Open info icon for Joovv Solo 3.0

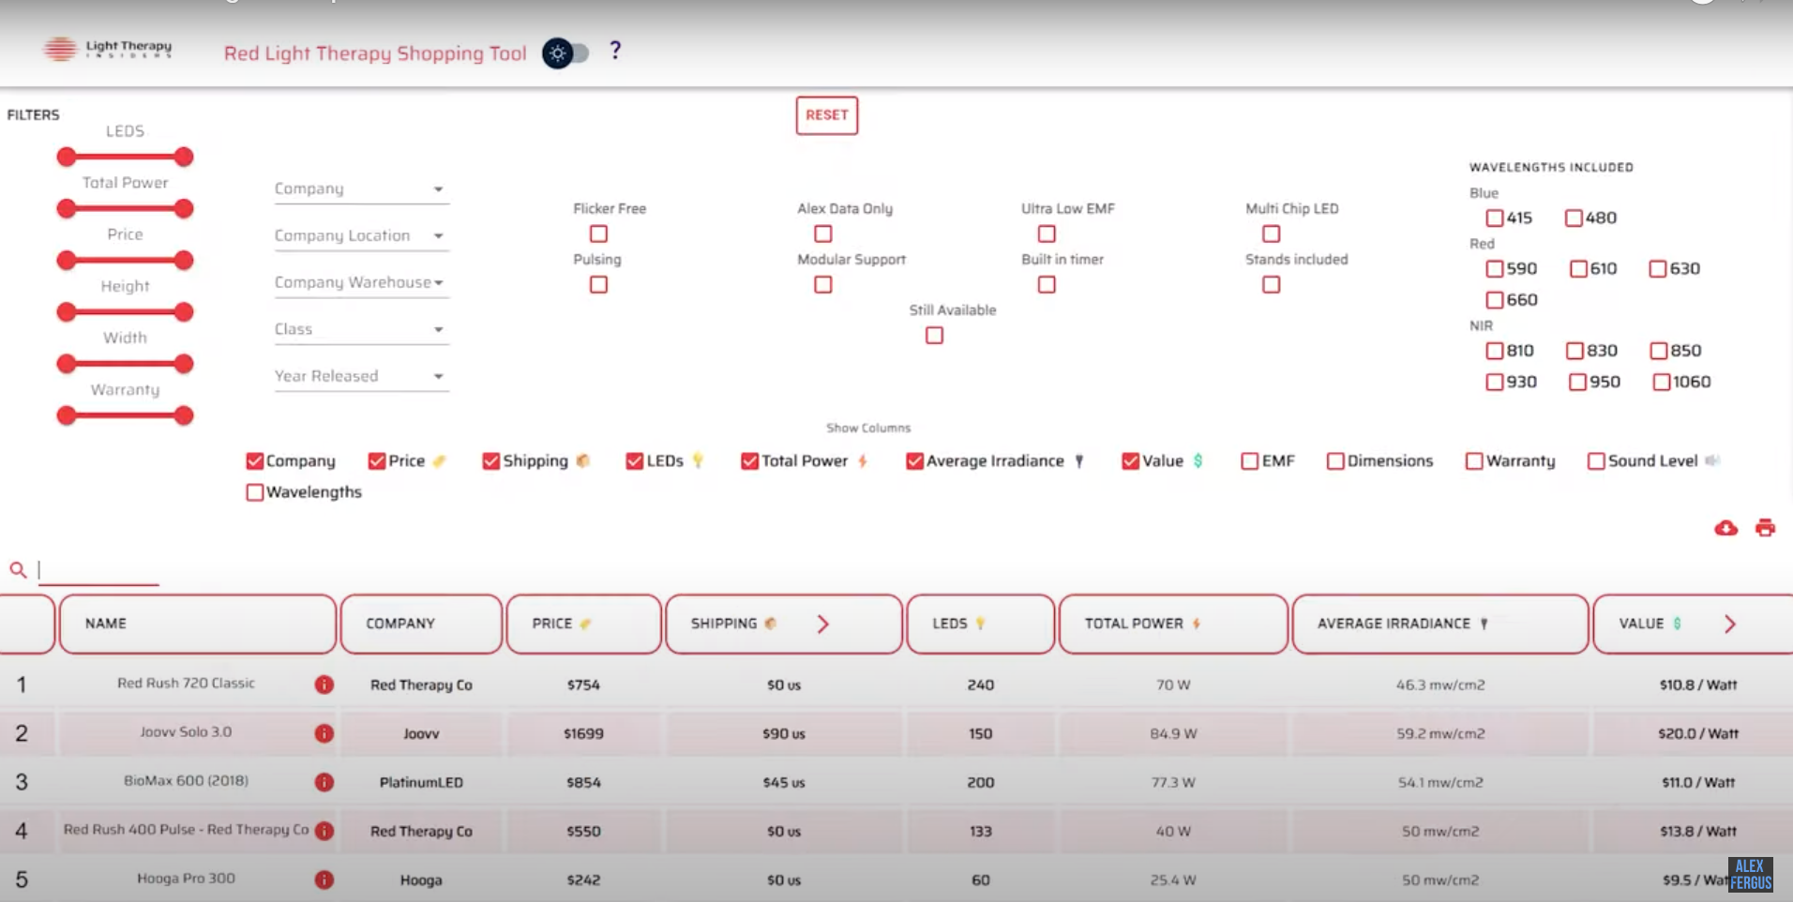[x=324, y=733]
